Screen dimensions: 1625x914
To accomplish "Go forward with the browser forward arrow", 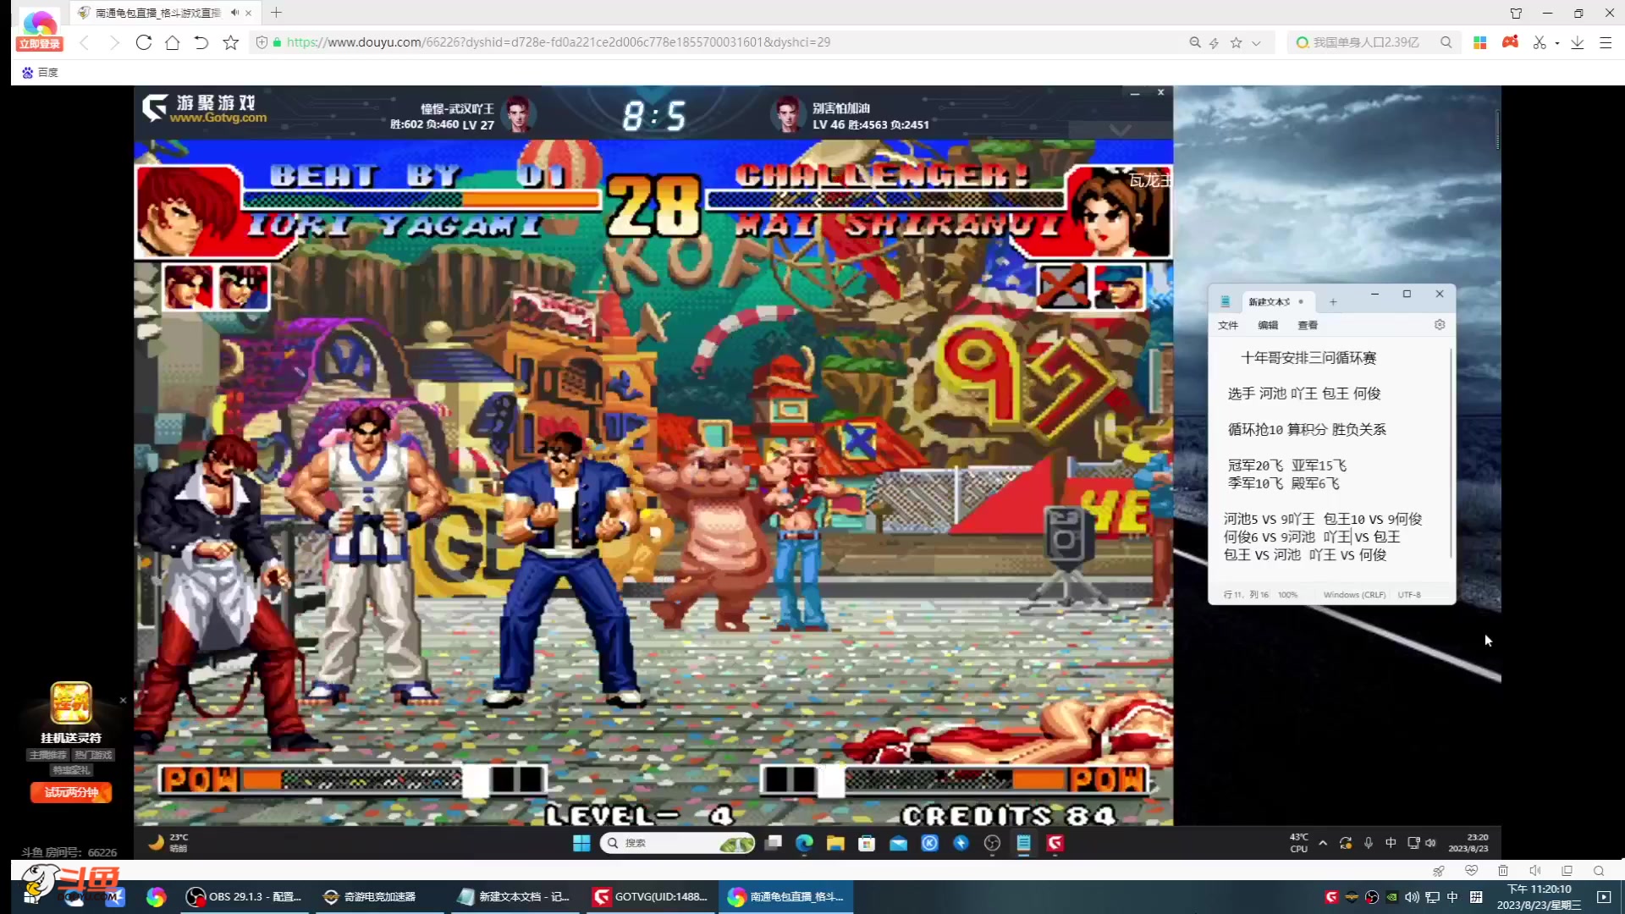I will pos(114,42).
